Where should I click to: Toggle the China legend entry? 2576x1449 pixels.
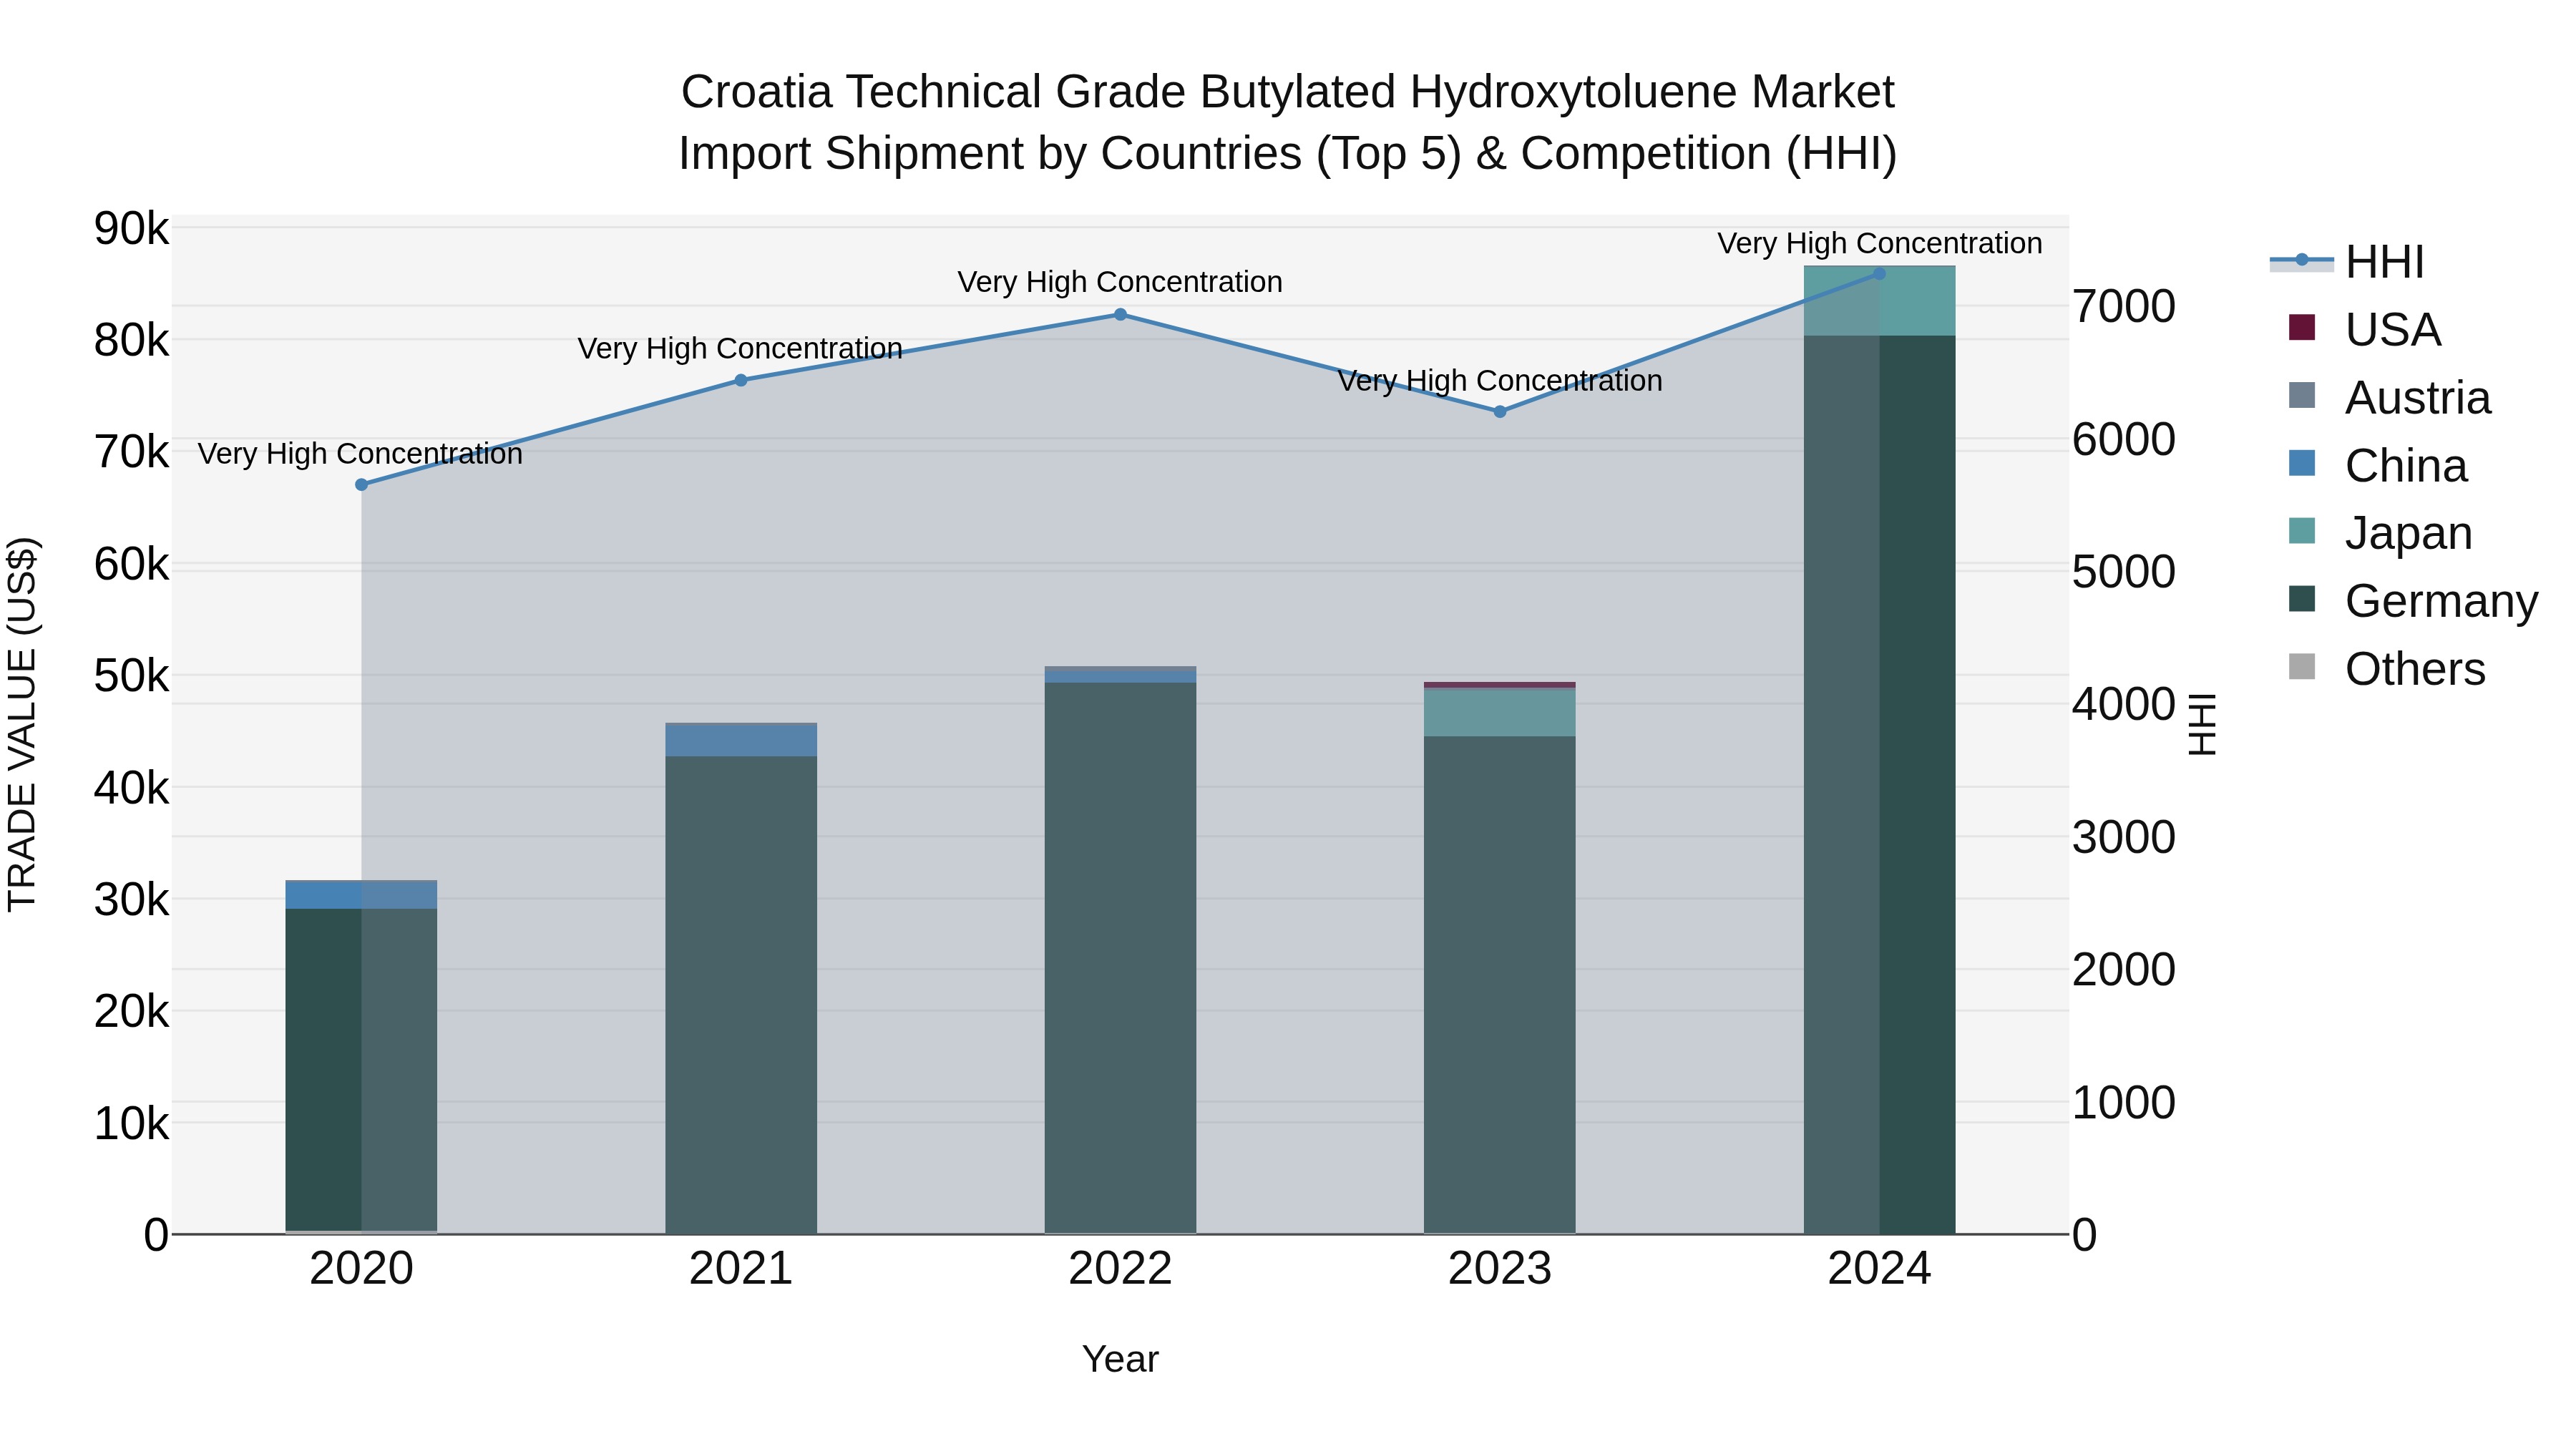coord(2378,465)
